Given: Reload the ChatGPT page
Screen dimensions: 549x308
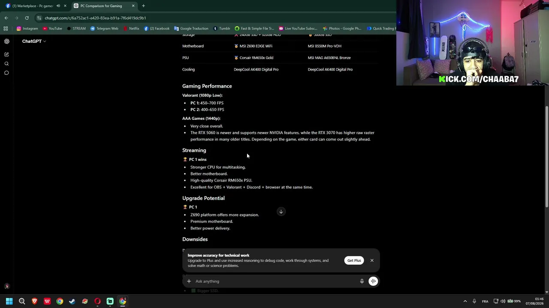Looking at the screenshot, I should click(27, 18).
